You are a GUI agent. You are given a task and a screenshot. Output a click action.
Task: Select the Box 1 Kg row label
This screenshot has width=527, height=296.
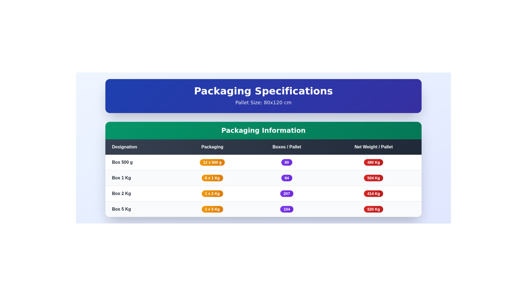tap(121, 178)
